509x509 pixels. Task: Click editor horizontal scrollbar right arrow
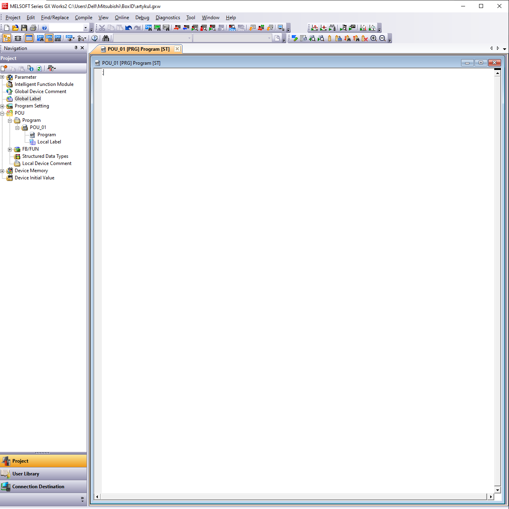[491, 497]
